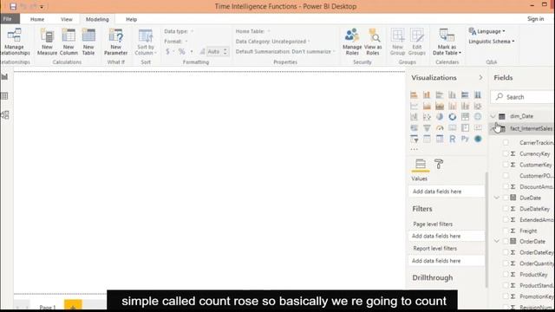Create a New Table
This screenshot has height=312, width=555.
[x=88, y=42]
